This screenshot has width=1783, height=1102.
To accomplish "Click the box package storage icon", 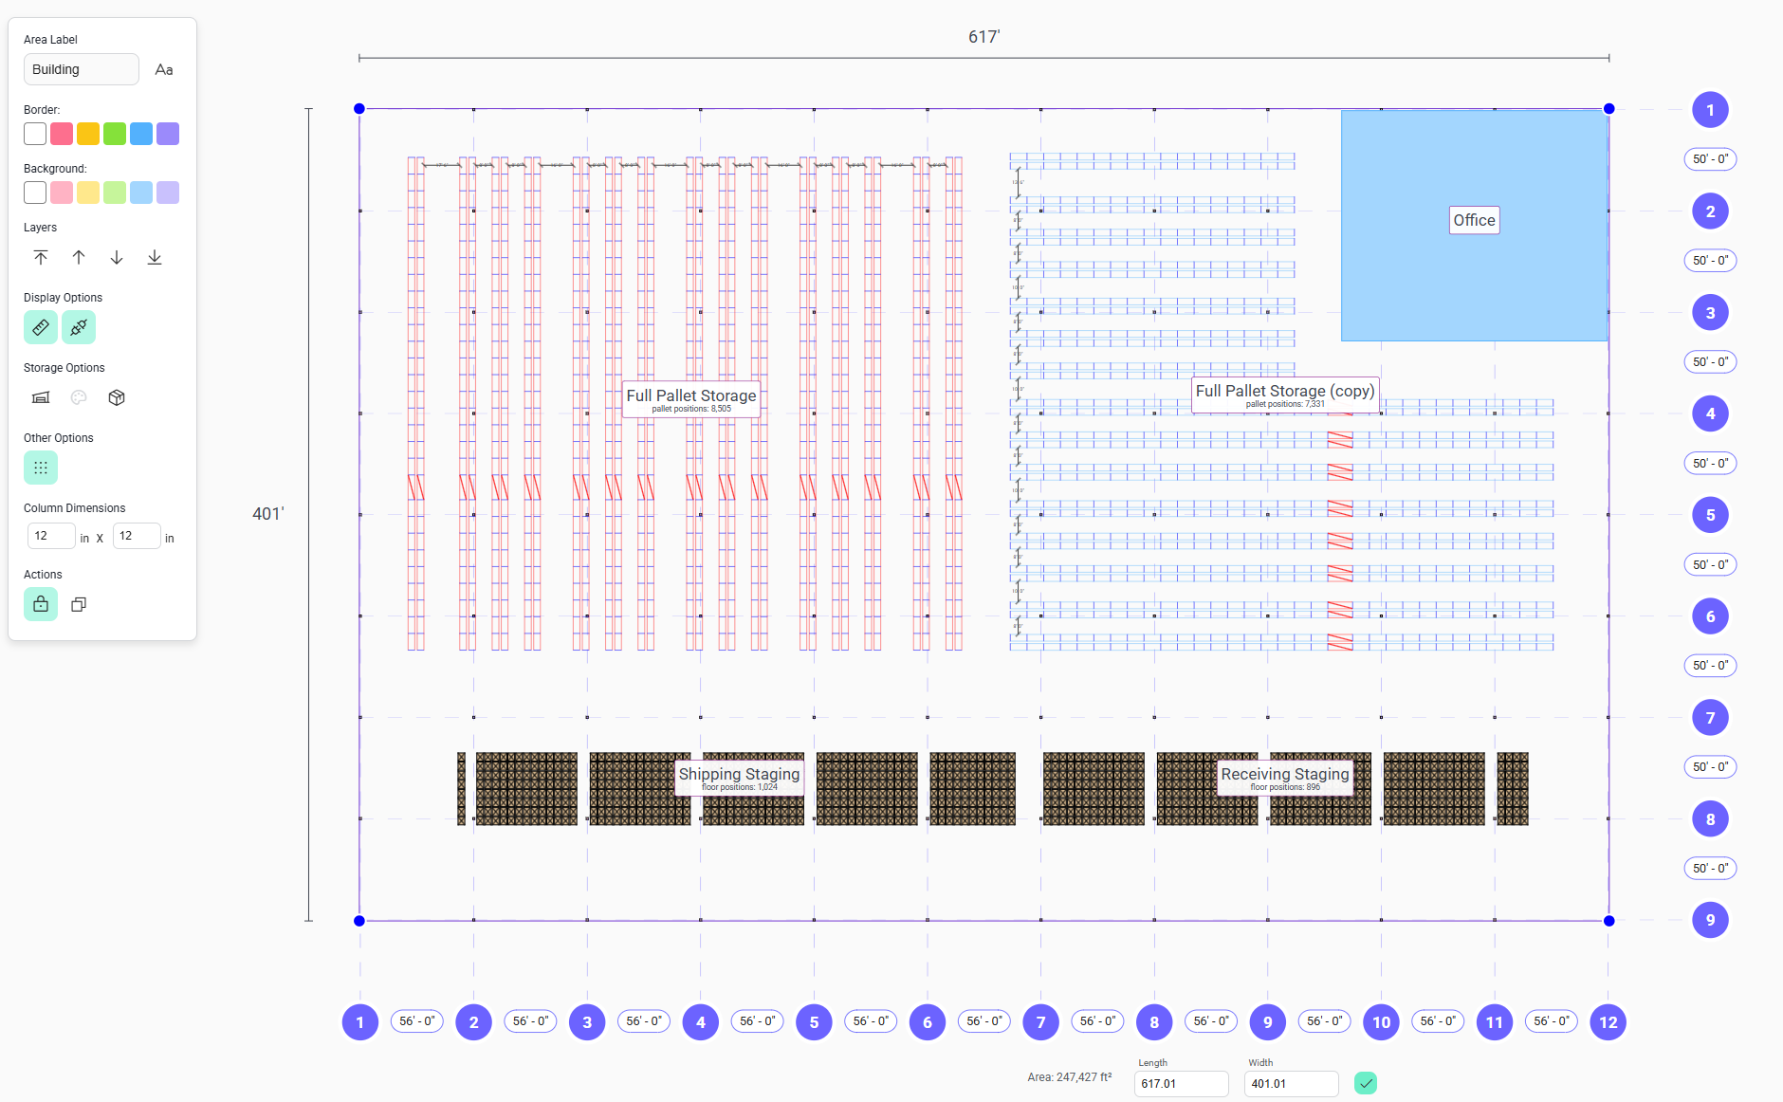I will point(117,398).
